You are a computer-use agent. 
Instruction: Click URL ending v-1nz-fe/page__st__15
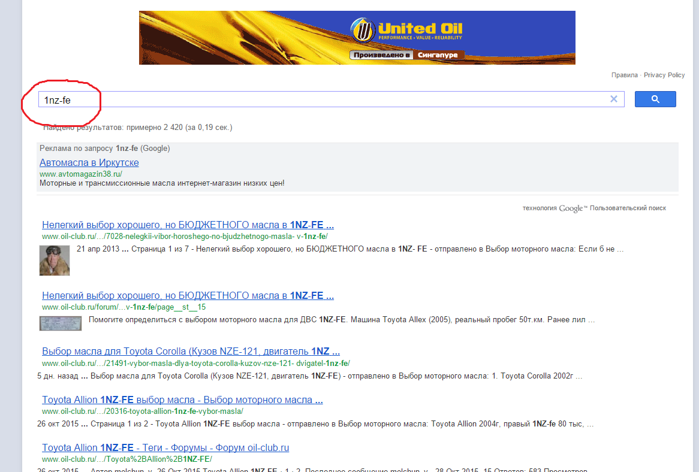coord(124,307)
